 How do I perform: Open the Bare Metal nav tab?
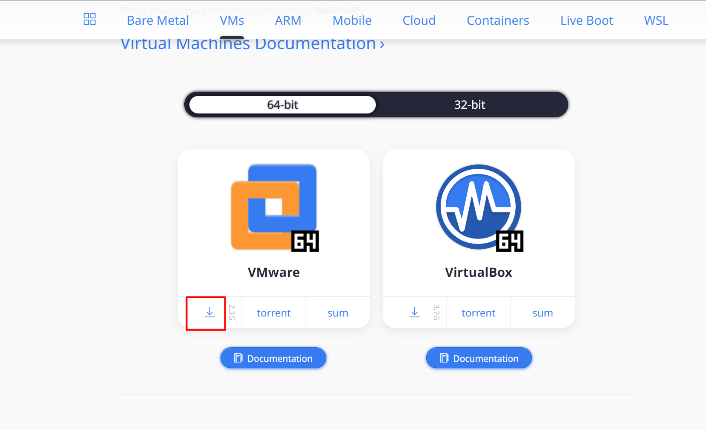[x=158, y=20]
